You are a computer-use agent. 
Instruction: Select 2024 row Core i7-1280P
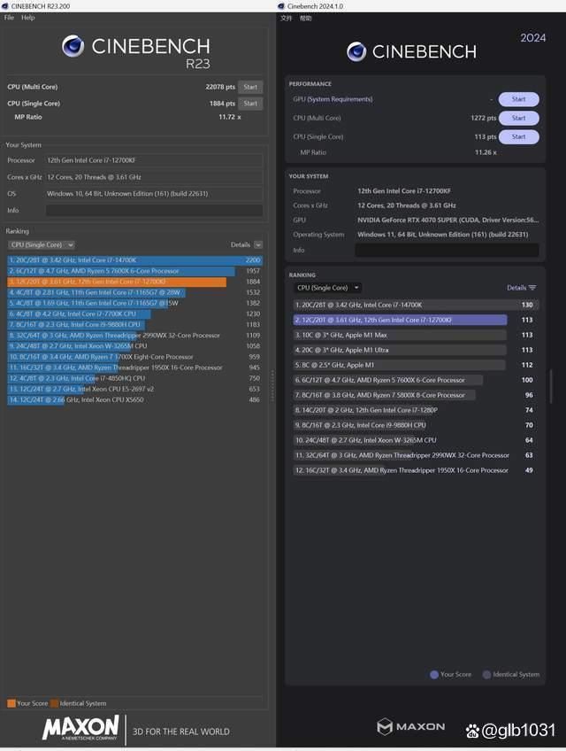tap(416, 410)
